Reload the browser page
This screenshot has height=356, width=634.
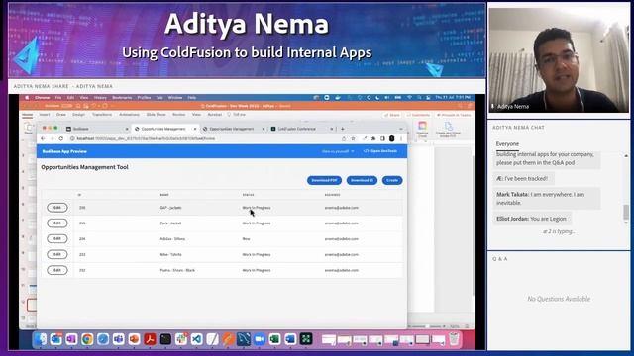pyautogui.click(x=61, y=138)
